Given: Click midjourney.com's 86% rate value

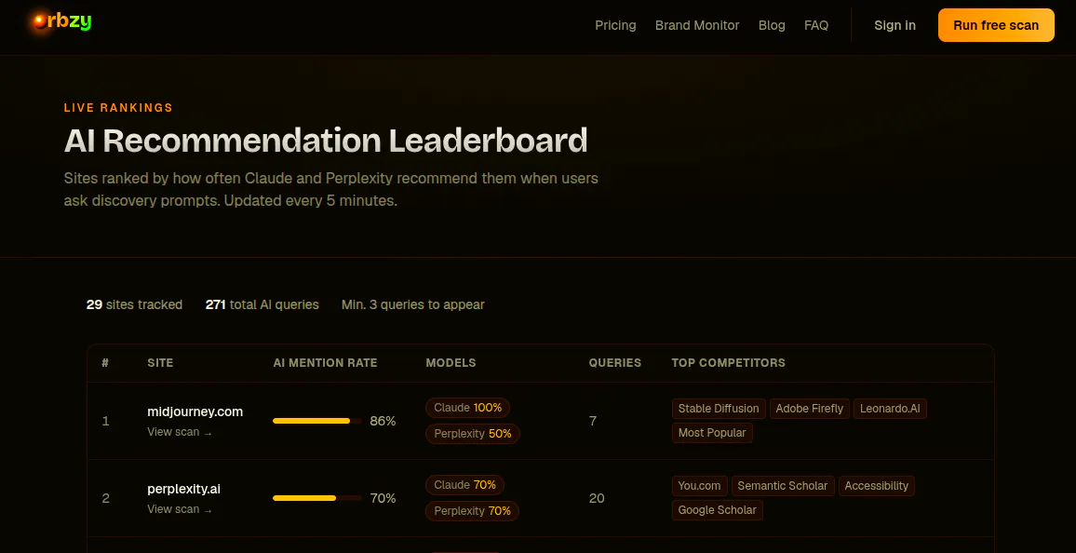Looking at the screenshot, I should (x=383, y=421).
